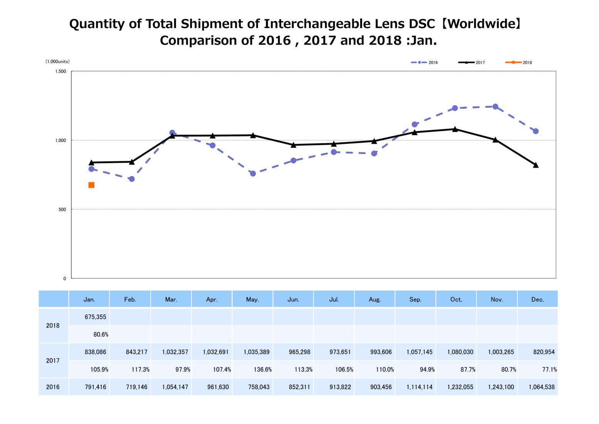
Task: Select the 675,355 cell for January 2018
Action: click(95, 317)
